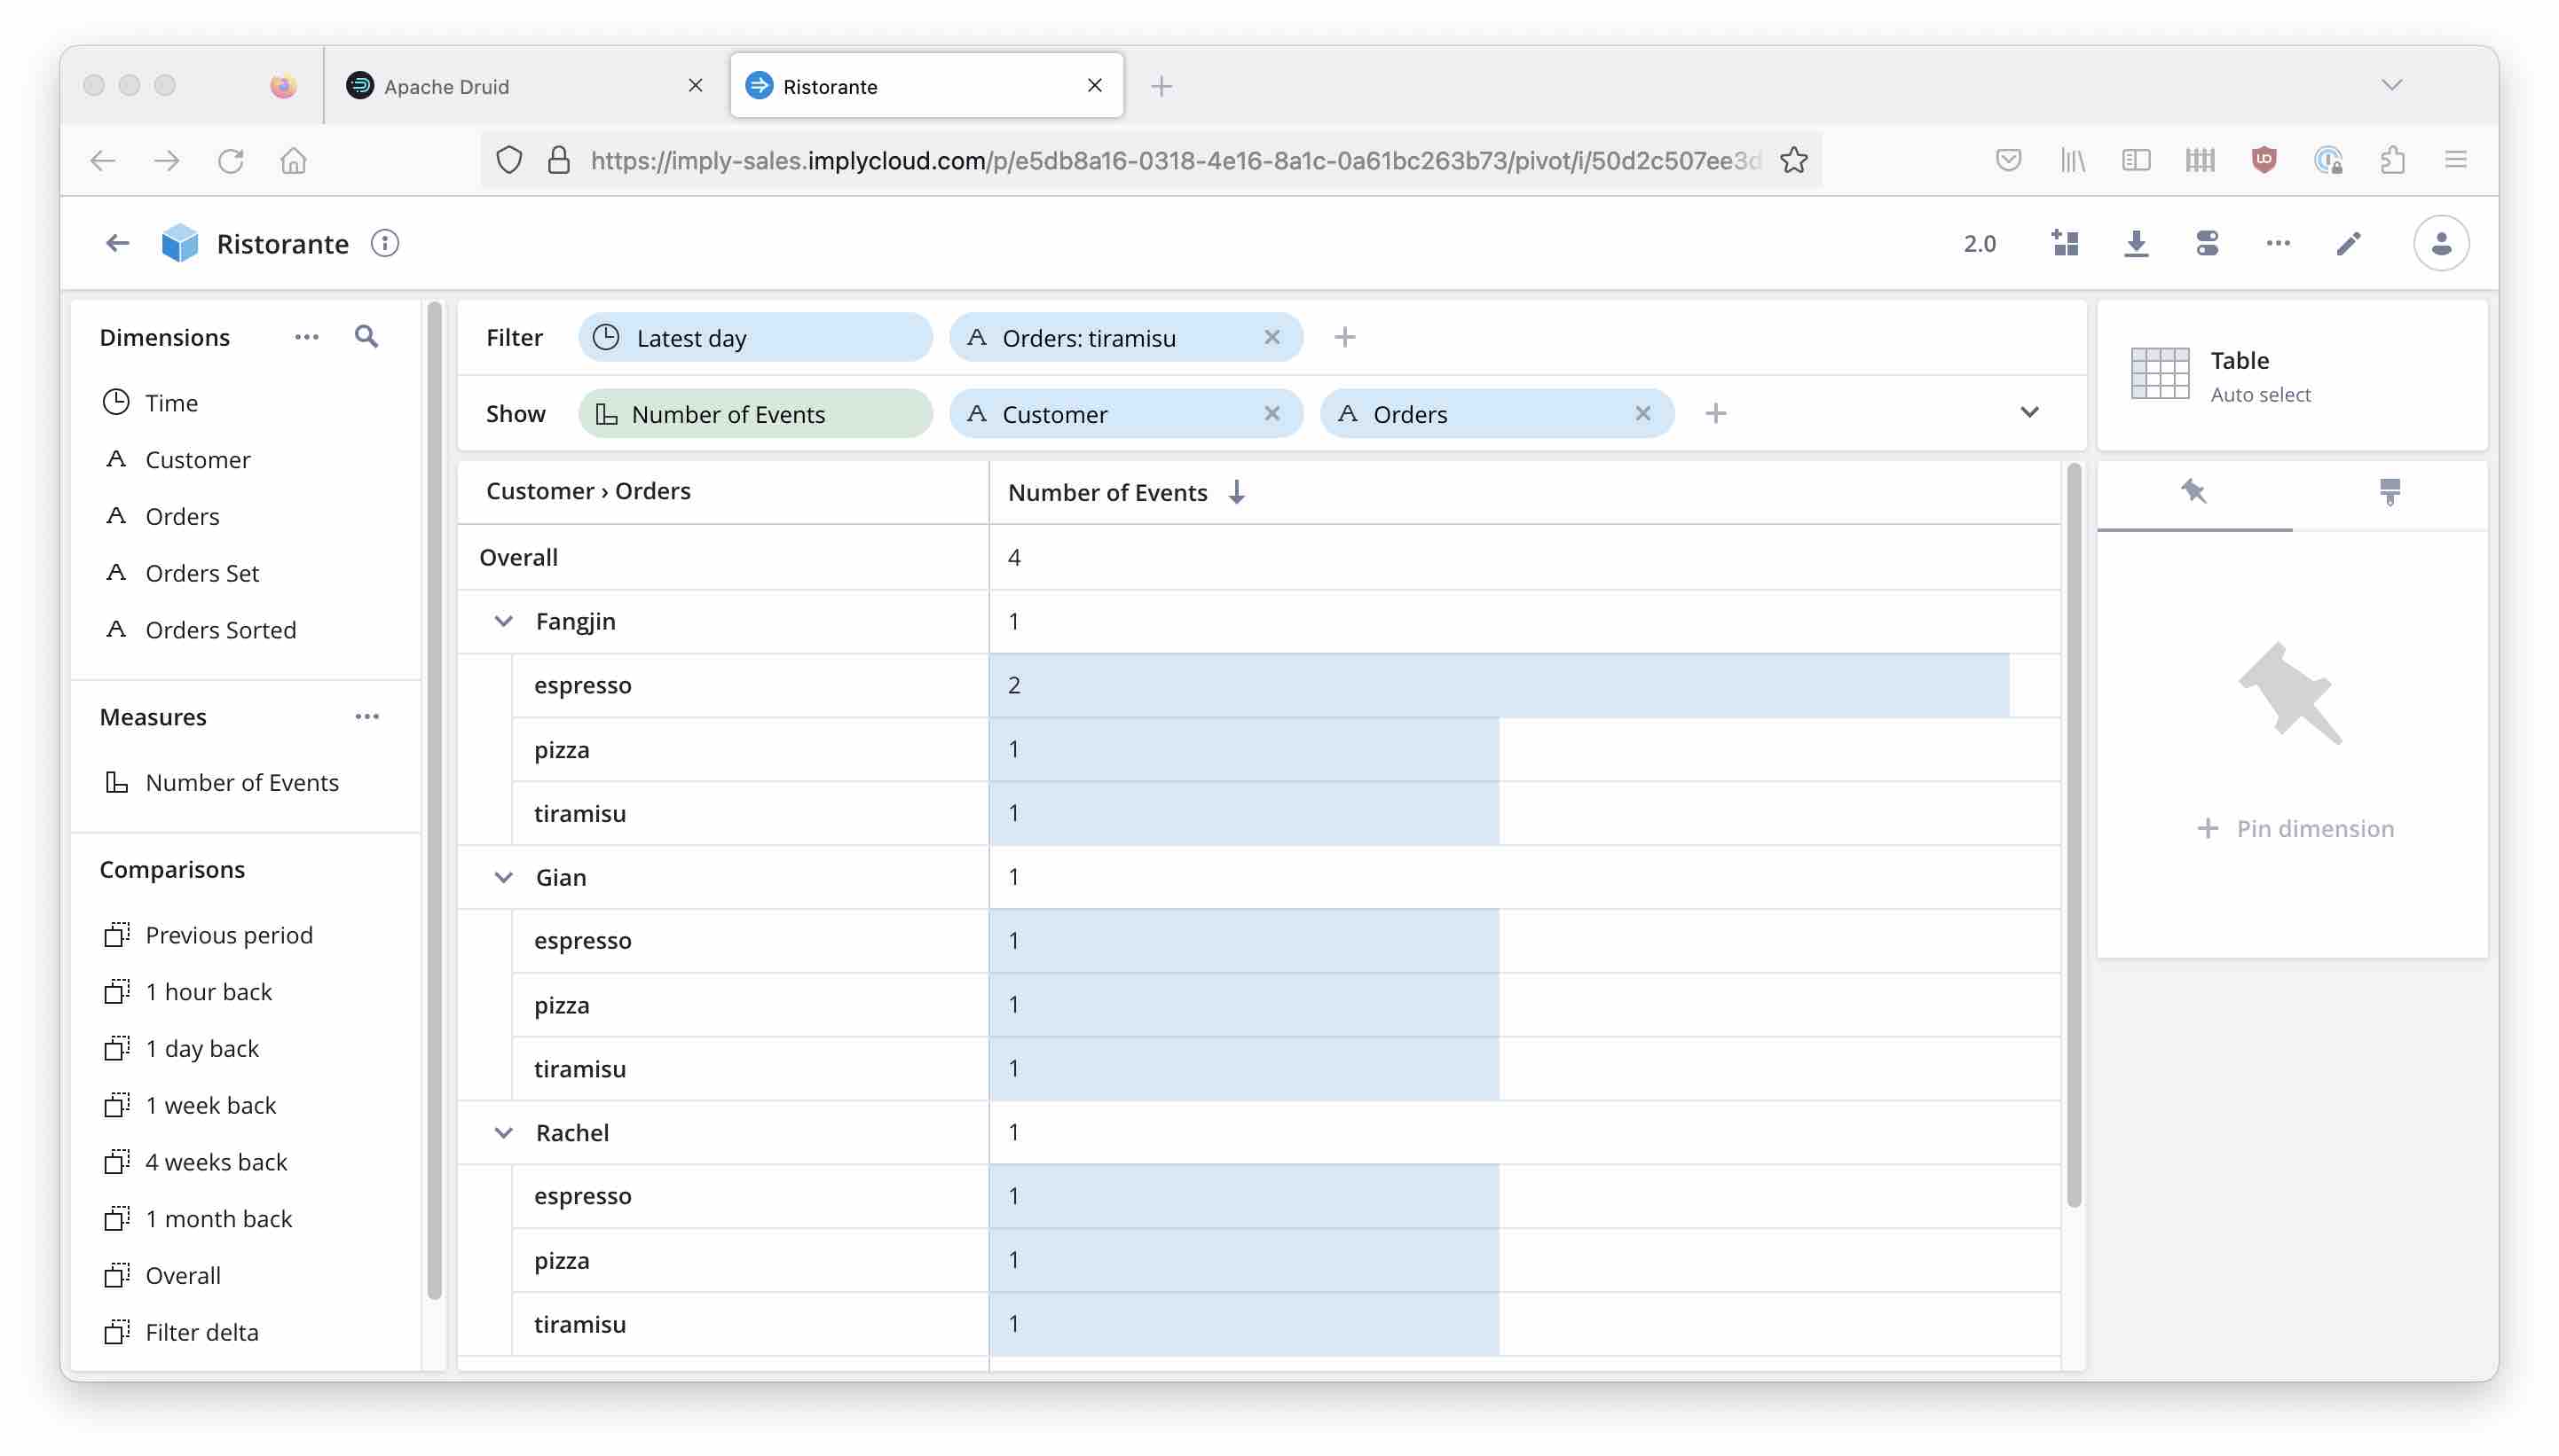Collapse the Gian row
2559x1456 pixels.
[x=503, y=877]
